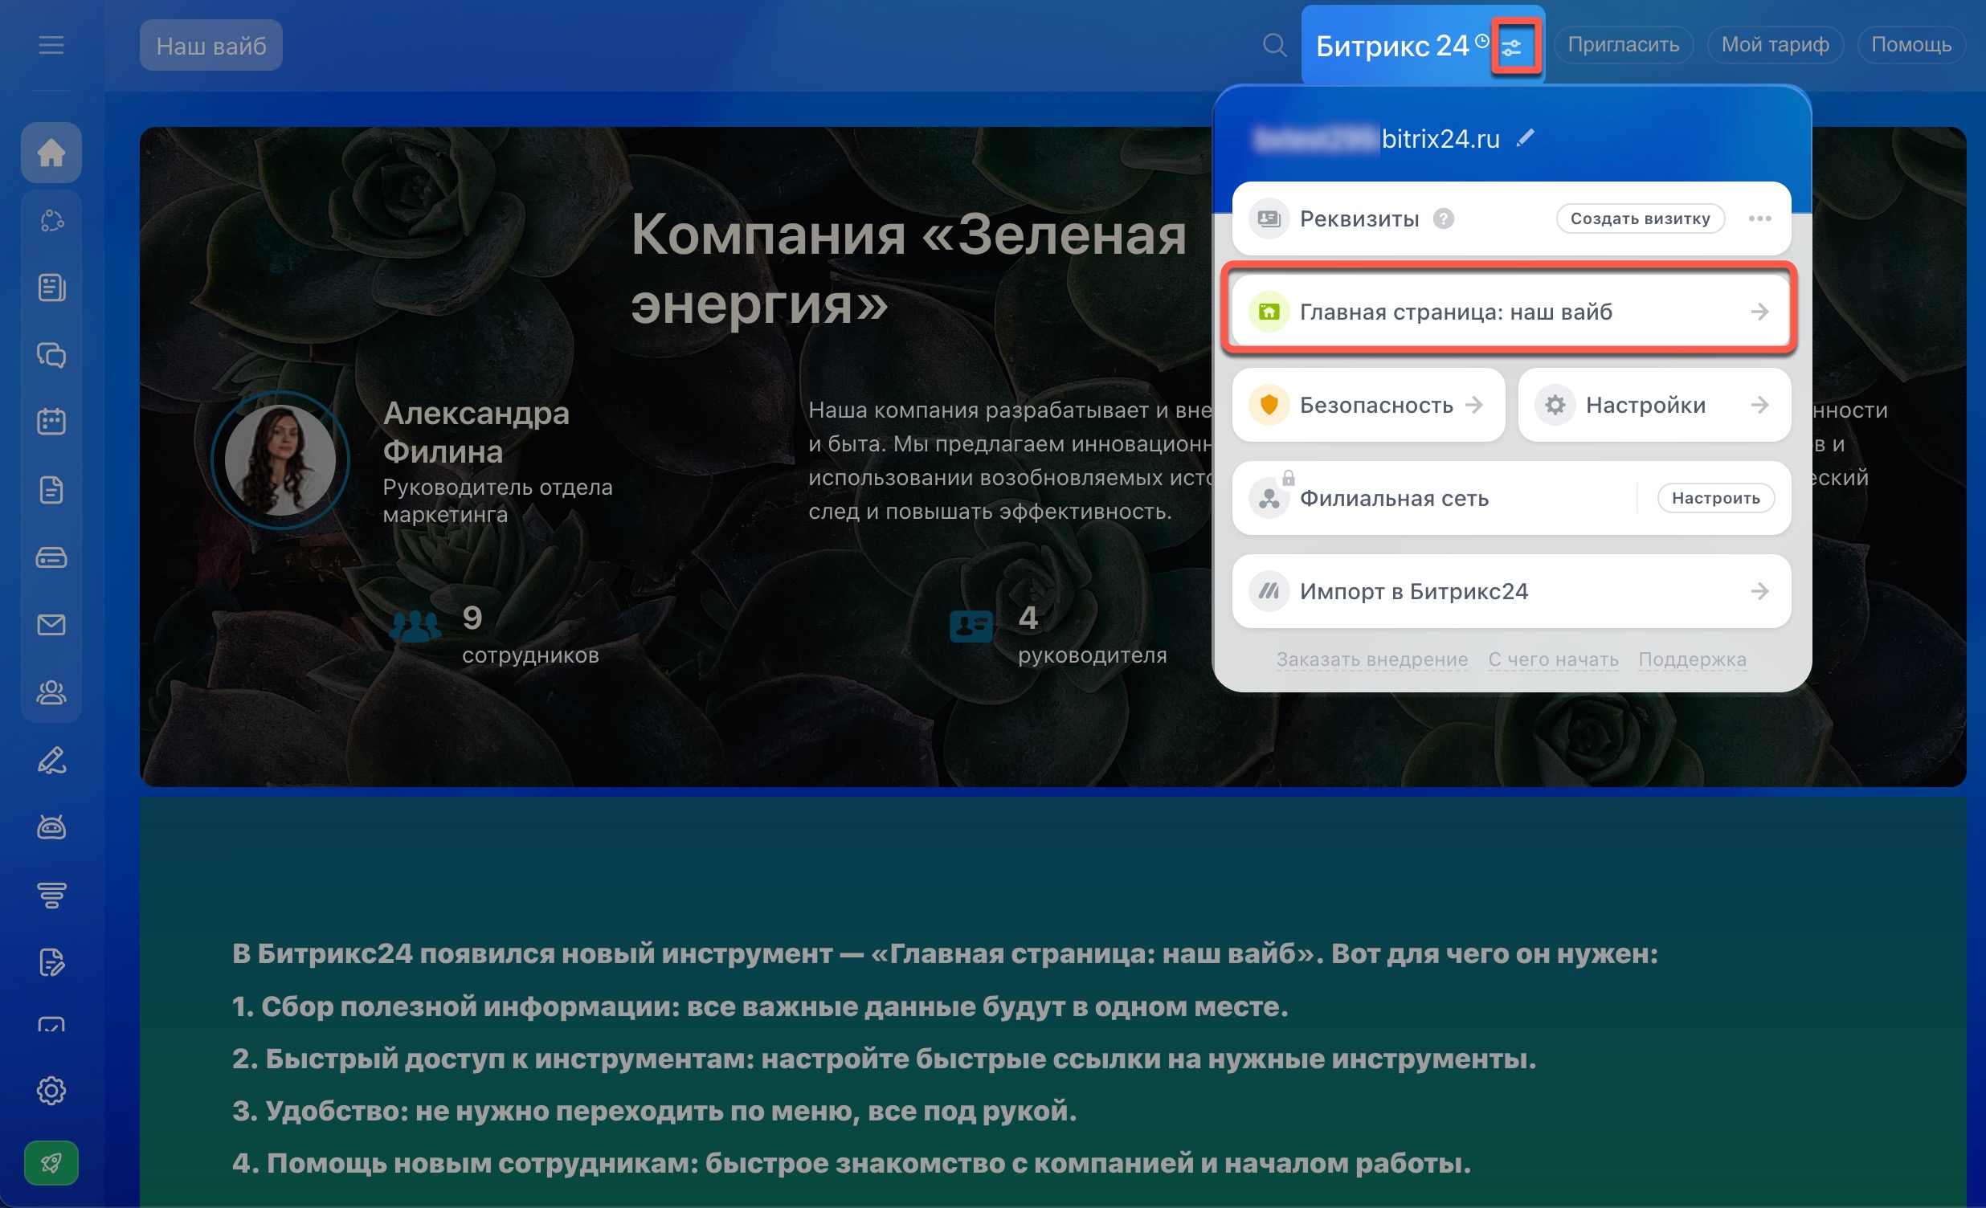The image size is (1986, 1208).
Task: Click the Битрикс 24 logo text
Action: click(1392, 46)
